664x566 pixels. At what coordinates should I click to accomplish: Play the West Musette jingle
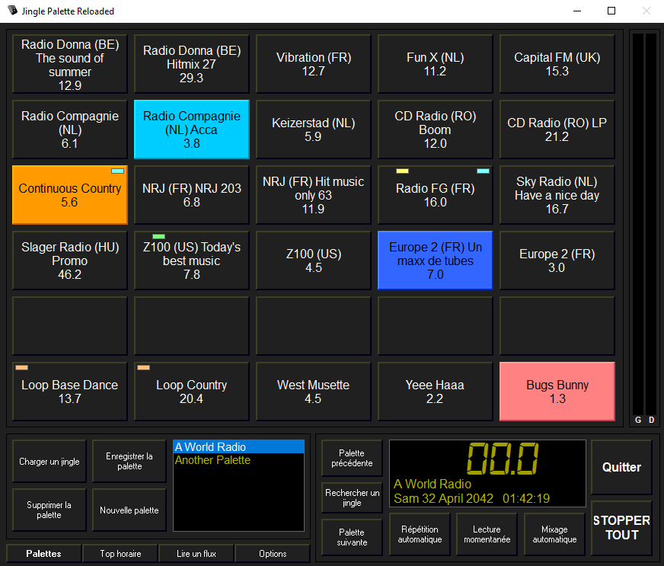click(314, 392)
